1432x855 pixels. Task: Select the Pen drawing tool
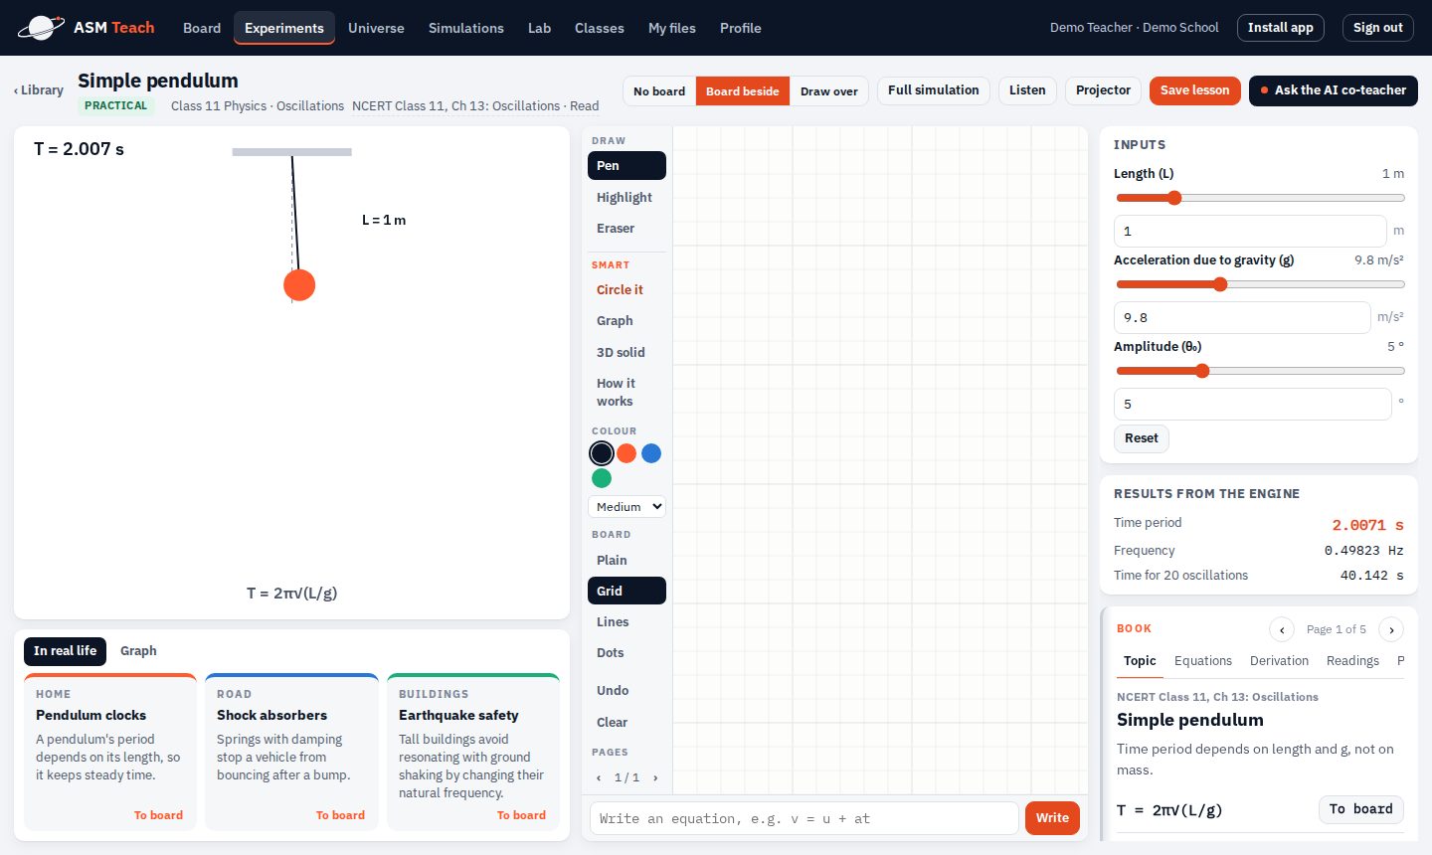(626, 166)
